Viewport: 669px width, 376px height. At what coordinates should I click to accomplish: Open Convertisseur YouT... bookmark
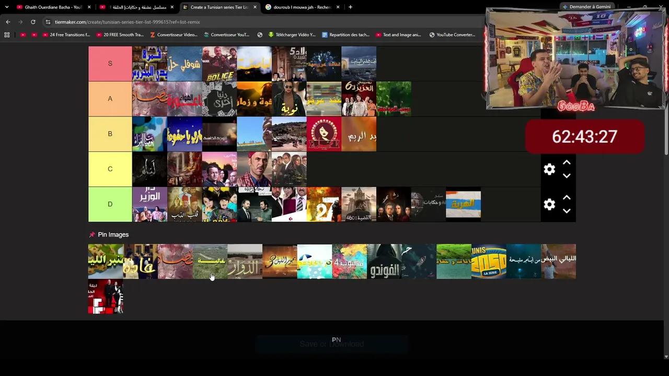[227, 35]
